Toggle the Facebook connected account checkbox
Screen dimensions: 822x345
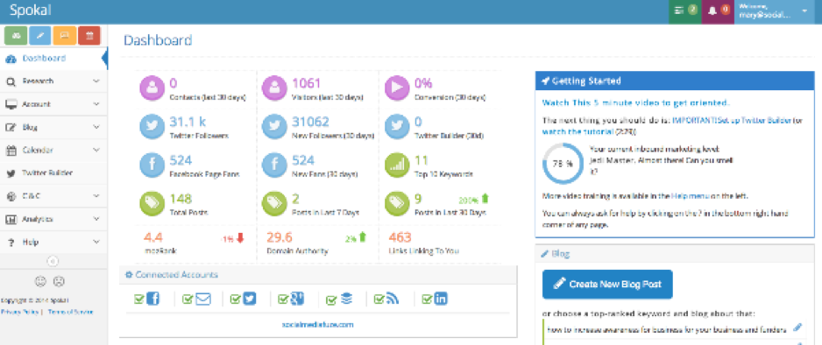click(139, 299)
